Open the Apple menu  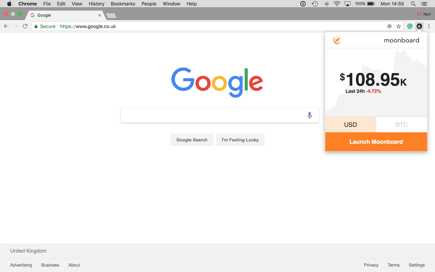click(x=10, y=4)
